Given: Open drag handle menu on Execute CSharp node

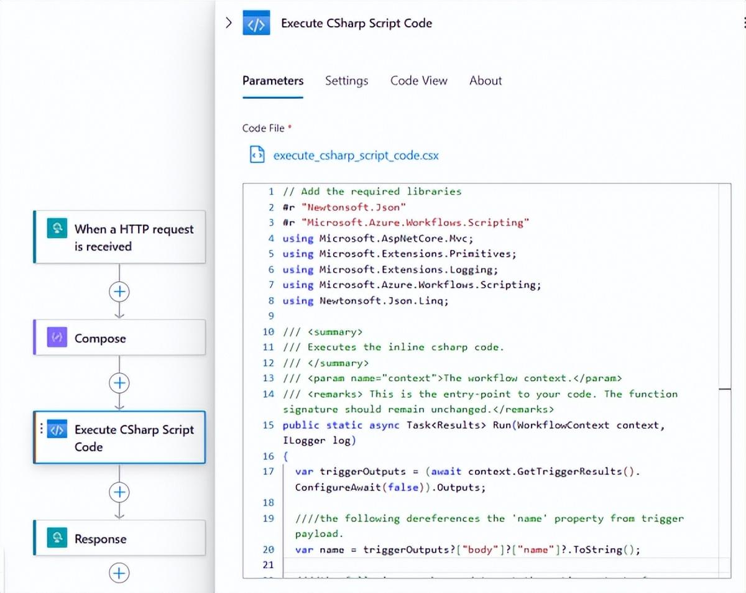Looking at the screenshot, I should (x=42, y=430).
